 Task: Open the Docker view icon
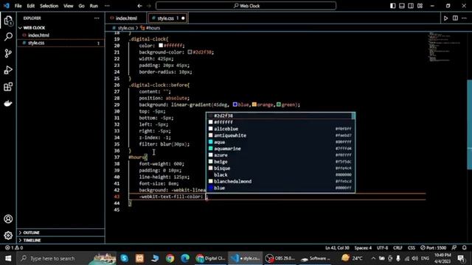point(8,103)
